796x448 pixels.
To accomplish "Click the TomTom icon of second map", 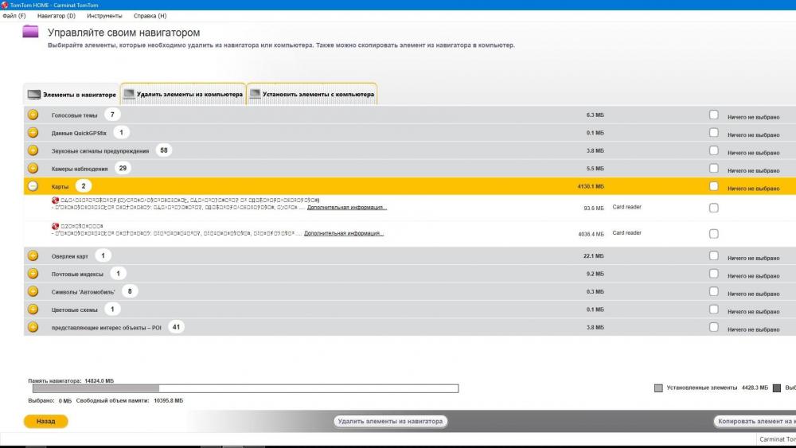I will coord(56,226).
